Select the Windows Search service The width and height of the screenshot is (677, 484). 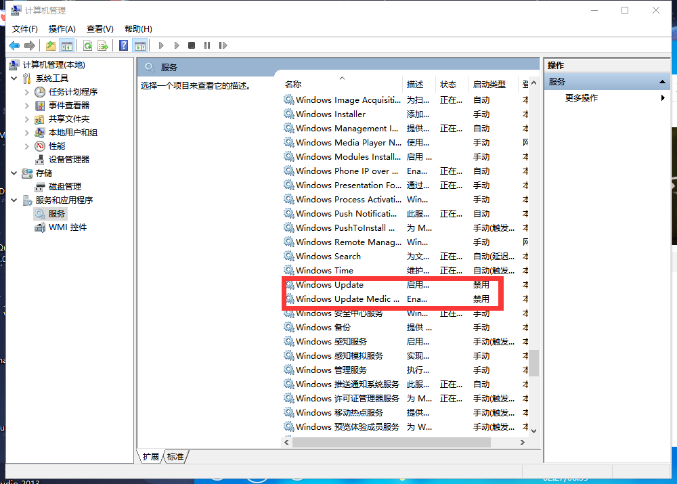406,257
